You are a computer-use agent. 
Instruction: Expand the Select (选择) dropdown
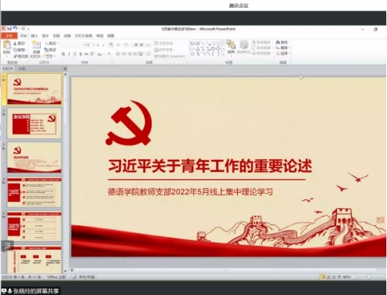click(x=283, y=54)
